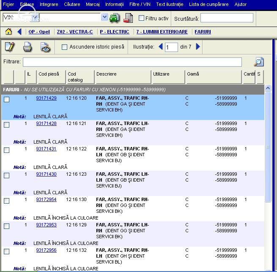Open part number 93171430 link

click(x=46, y=174)
